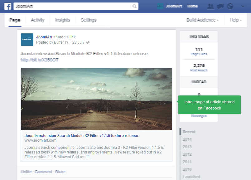
Task: Click the Facebook logo icon
Action: [8, 7]
